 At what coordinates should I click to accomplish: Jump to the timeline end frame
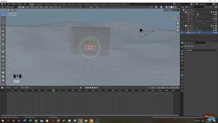(97, 88)
